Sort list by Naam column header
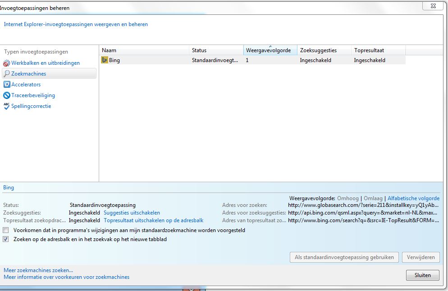The height and width of the screenshot is (291, 448). click(144, 50)
